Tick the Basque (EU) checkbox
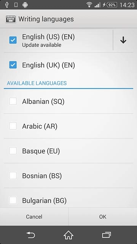 tap(13, 151)
